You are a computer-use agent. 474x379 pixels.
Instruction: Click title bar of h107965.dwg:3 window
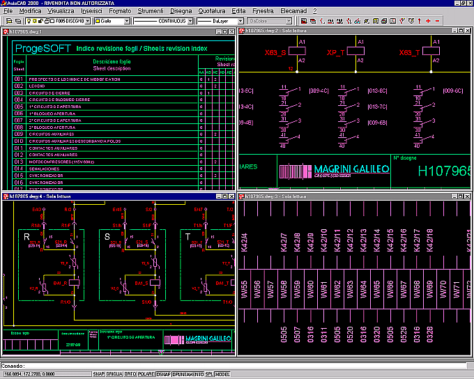pos(355,196)
